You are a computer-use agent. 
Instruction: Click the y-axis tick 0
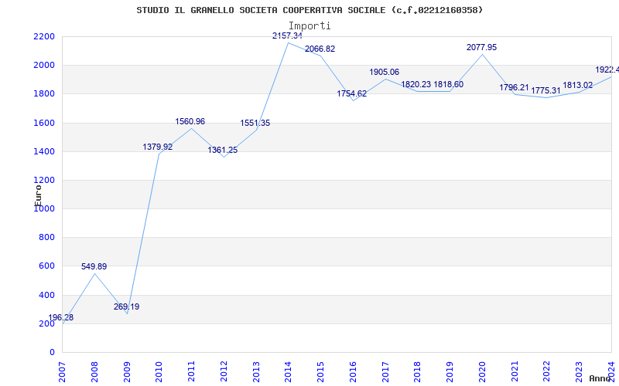[x=52, y=353]
